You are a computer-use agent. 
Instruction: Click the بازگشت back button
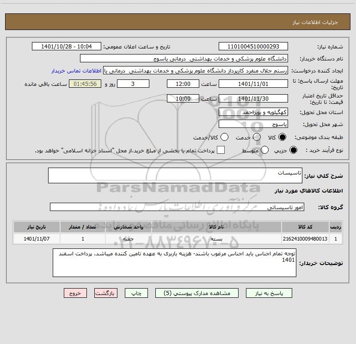[x=106, y=293]
